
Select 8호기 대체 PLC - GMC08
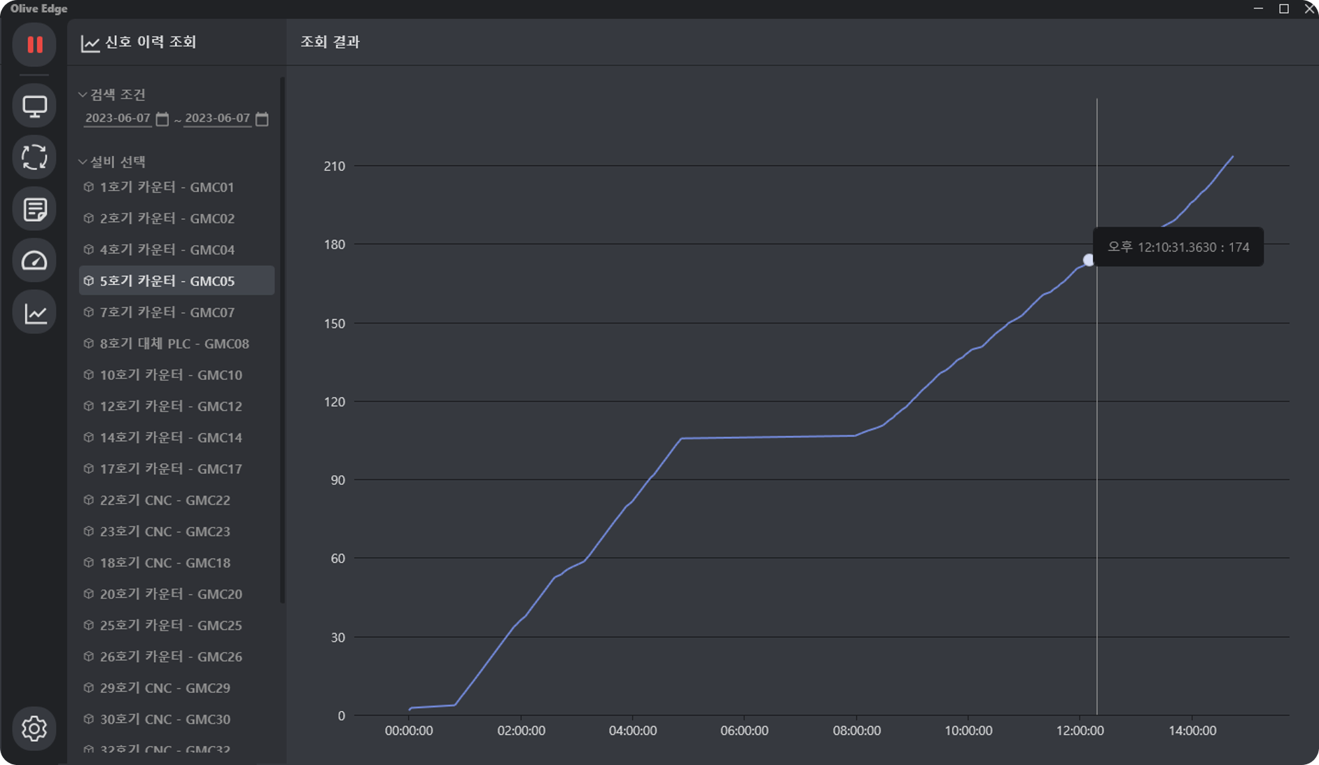pyautogui.click(x=174, y=344)
